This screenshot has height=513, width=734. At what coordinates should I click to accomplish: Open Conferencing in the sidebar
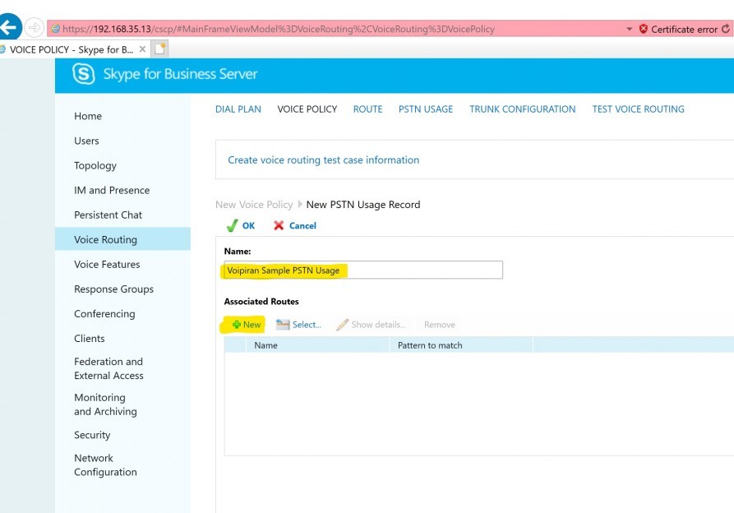[105, 314]
